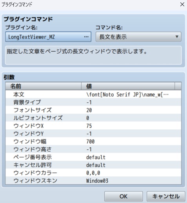Screen dimensions: 187x203
Task: Open the コマンド名 dropdown showing 長文を表示
Action: point(138,37)
